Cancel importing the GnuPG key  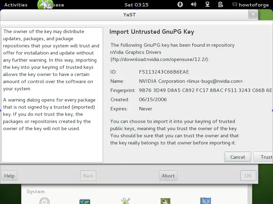(238, 157)
